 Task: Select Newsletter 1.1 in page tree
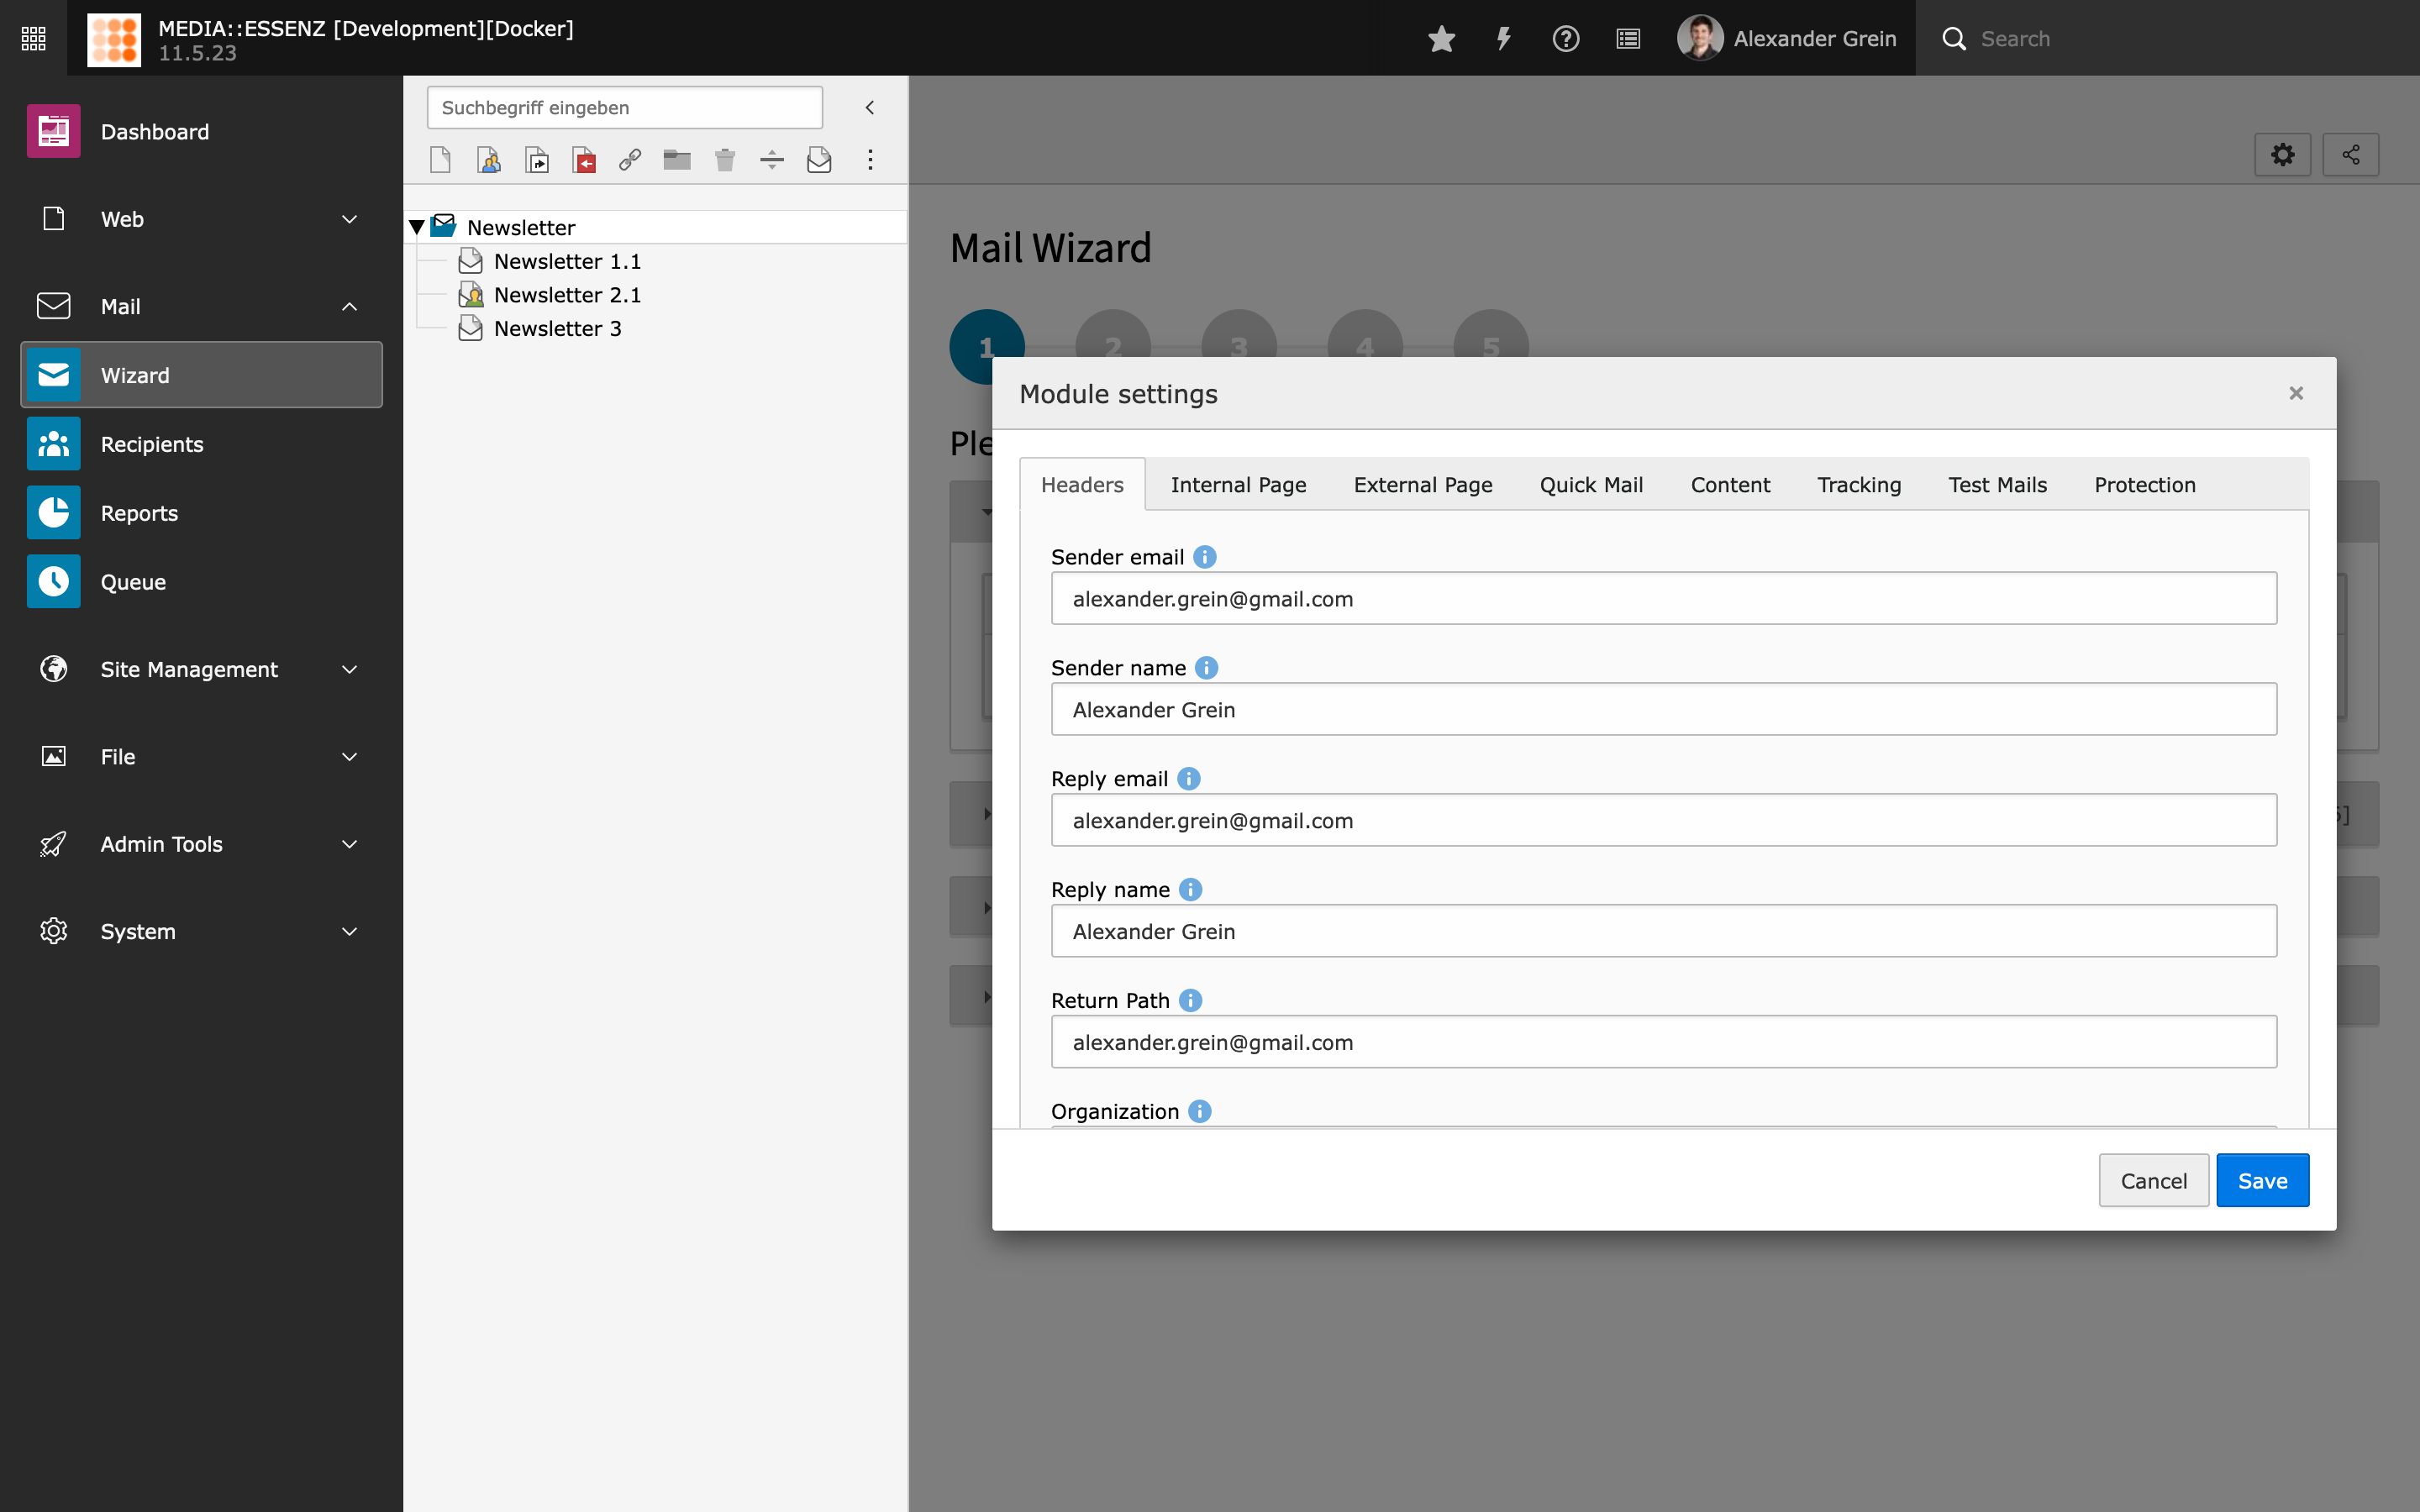567,261
